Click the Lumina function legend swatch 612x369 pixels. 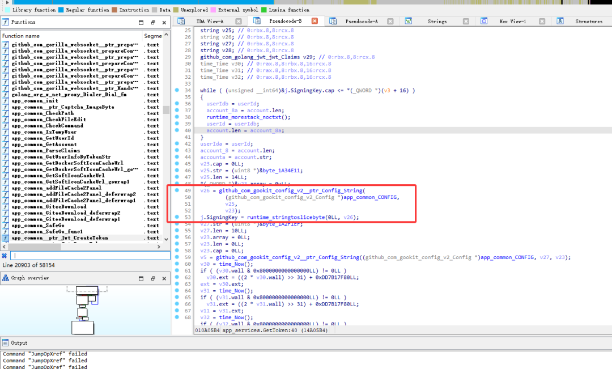[x=264, y=10]
